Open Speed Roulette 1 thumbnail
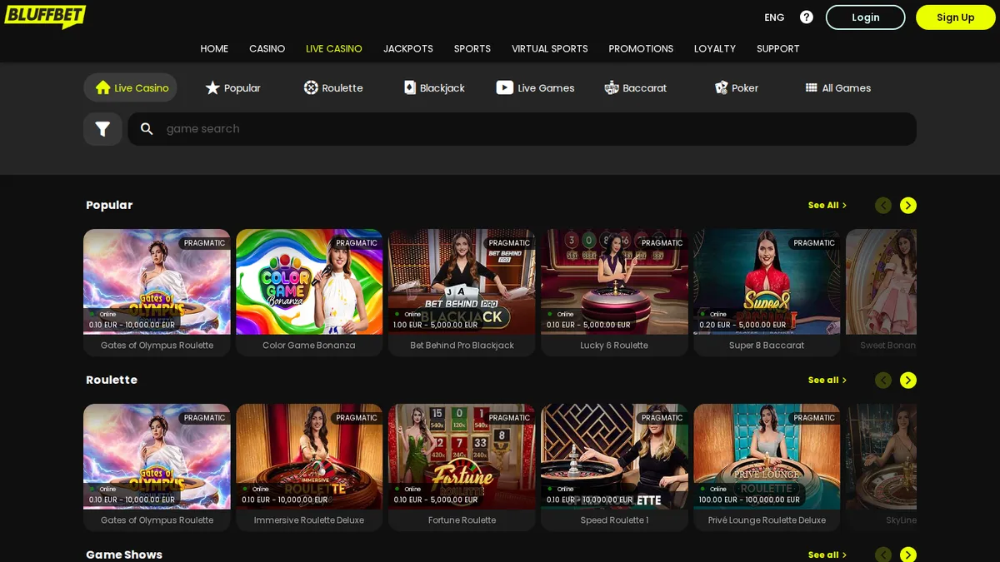 pyautogui.click(x=614, y=456)
